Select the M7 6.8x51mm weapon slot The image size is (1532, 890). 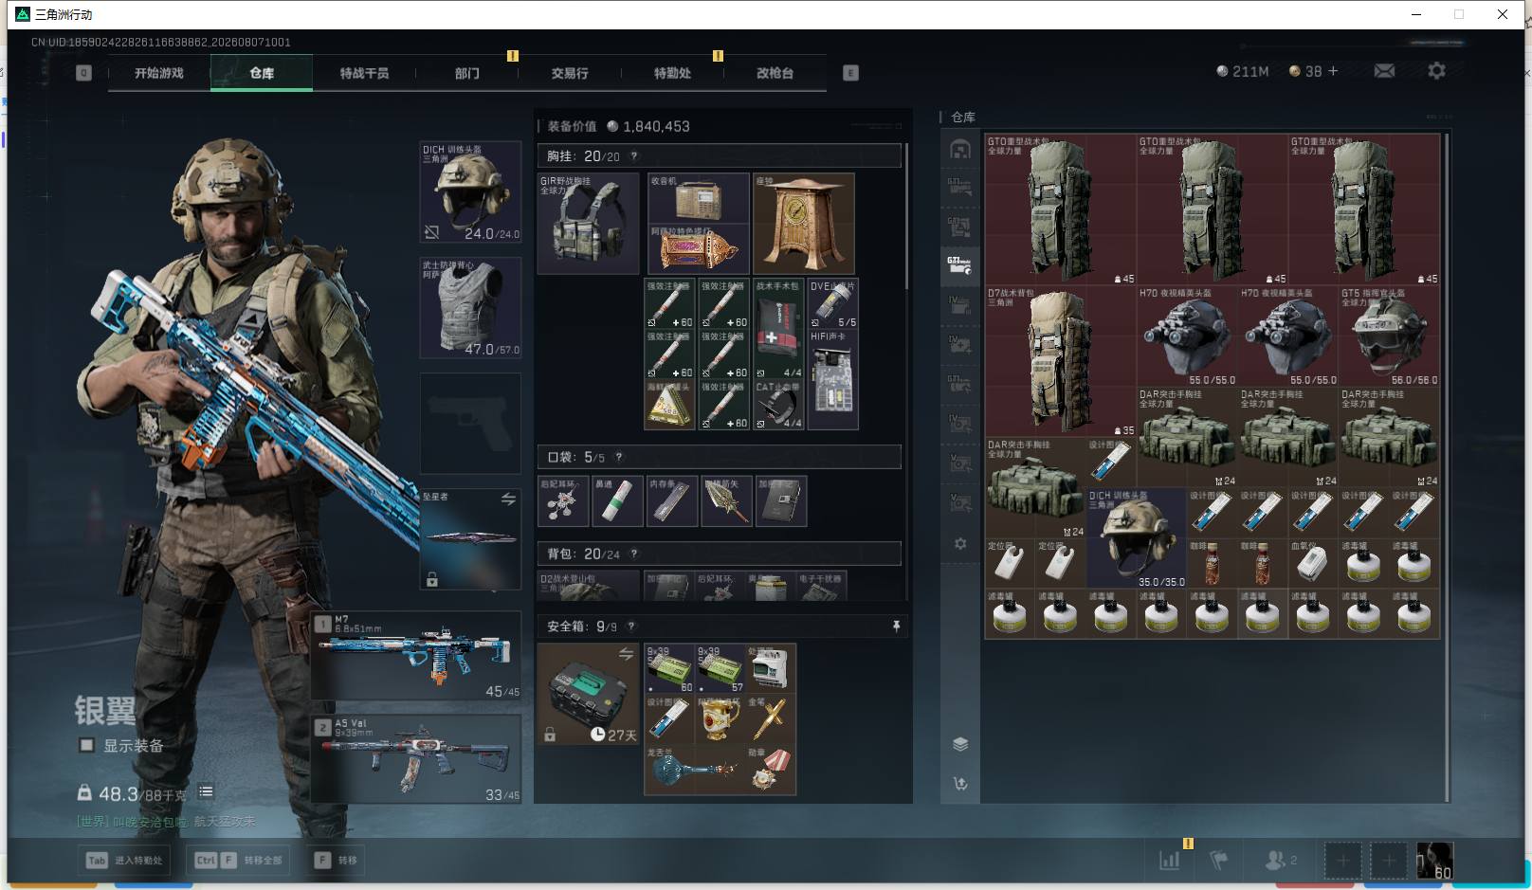[416, 656]
